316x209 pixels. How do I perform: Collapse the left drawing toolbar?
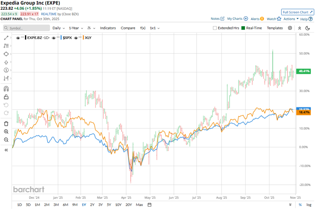[x=6, y=150]
